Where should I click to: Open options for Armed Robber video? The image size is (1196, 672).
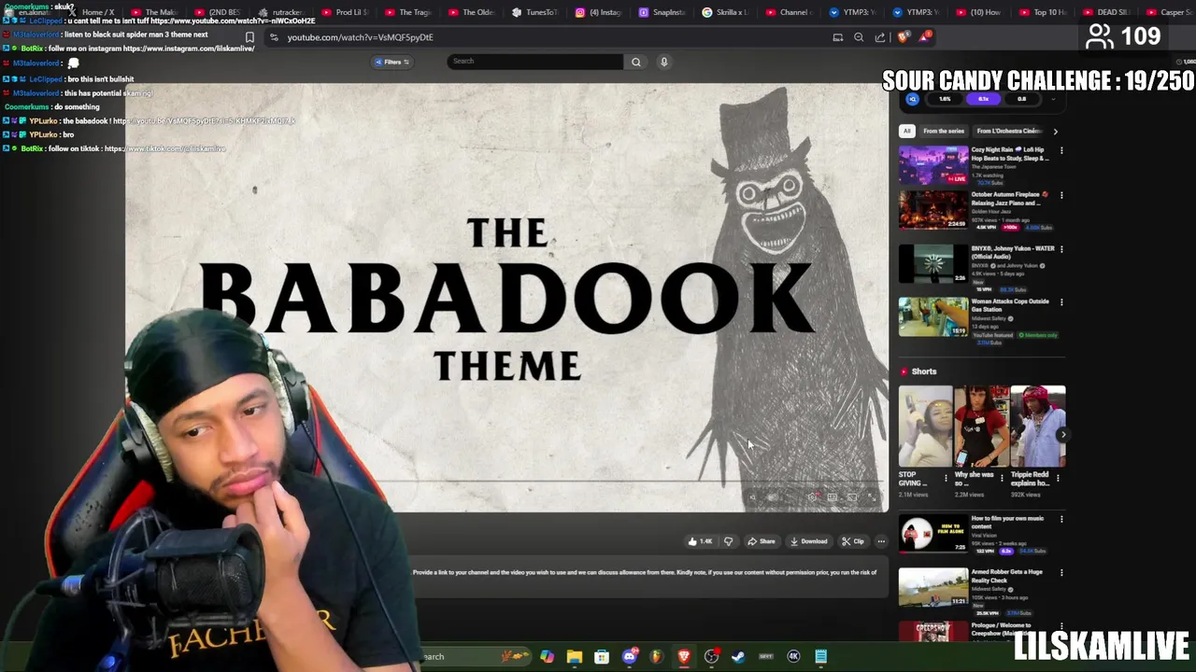[1061, 572]
